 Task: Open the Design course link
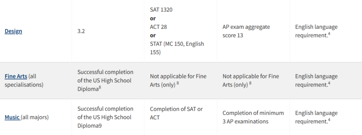pos(13,31)
